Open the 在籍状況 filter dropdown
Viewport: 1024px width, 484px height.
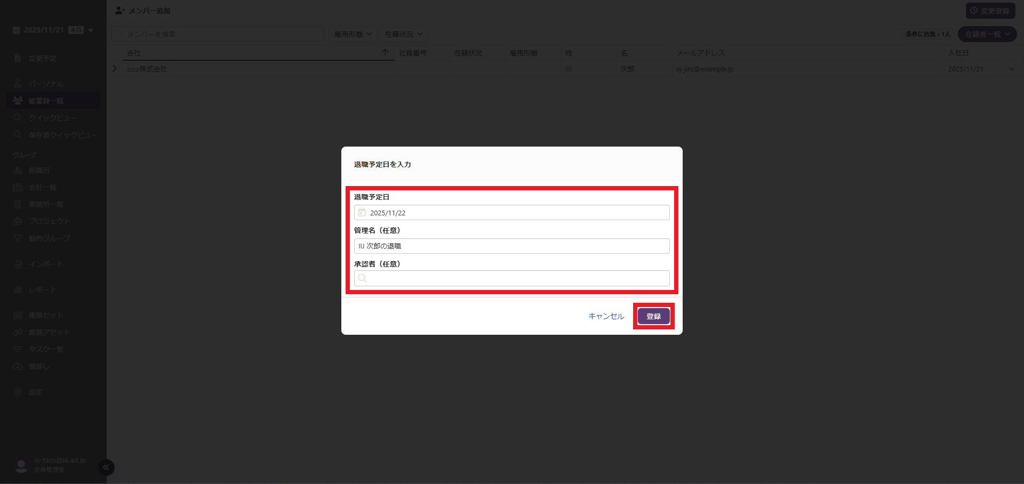coord(404,34)
